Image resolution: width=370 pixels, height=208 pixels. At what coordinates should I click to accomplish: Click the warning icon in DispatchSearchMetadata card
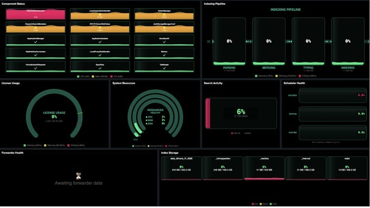36,28
